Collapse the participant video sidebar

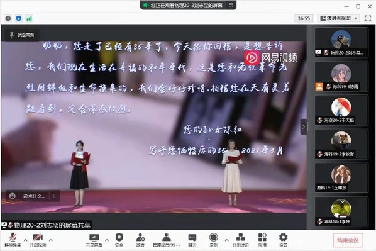click(304, 126)
